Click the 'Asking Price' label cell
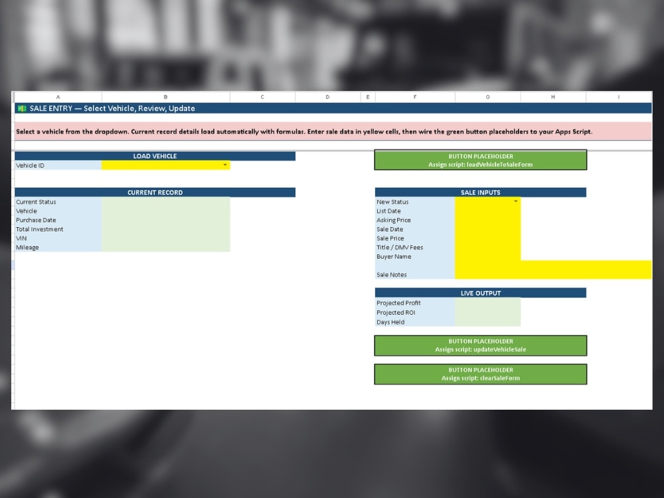Image resolution: width=664 pixels, height=498 pixels. point(415,220)
